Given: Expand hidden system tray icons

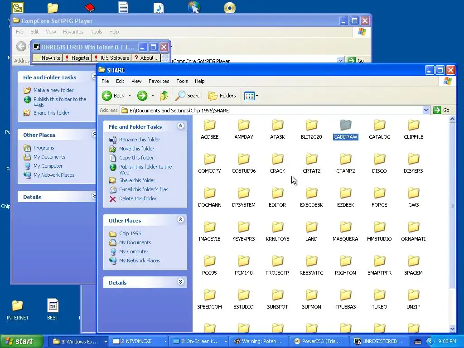Looking at the screenshot, I should [x=430, y=342].
